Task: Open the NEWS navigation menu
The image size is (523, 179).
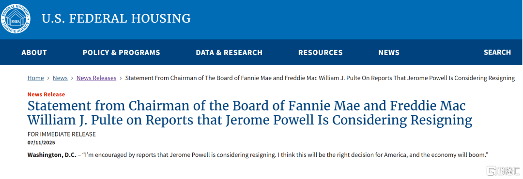Action: 389,53
